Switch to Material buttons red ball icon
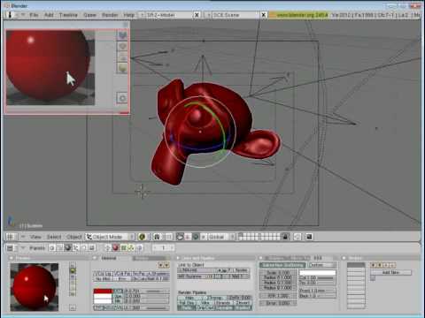 (x=115, y=248)
